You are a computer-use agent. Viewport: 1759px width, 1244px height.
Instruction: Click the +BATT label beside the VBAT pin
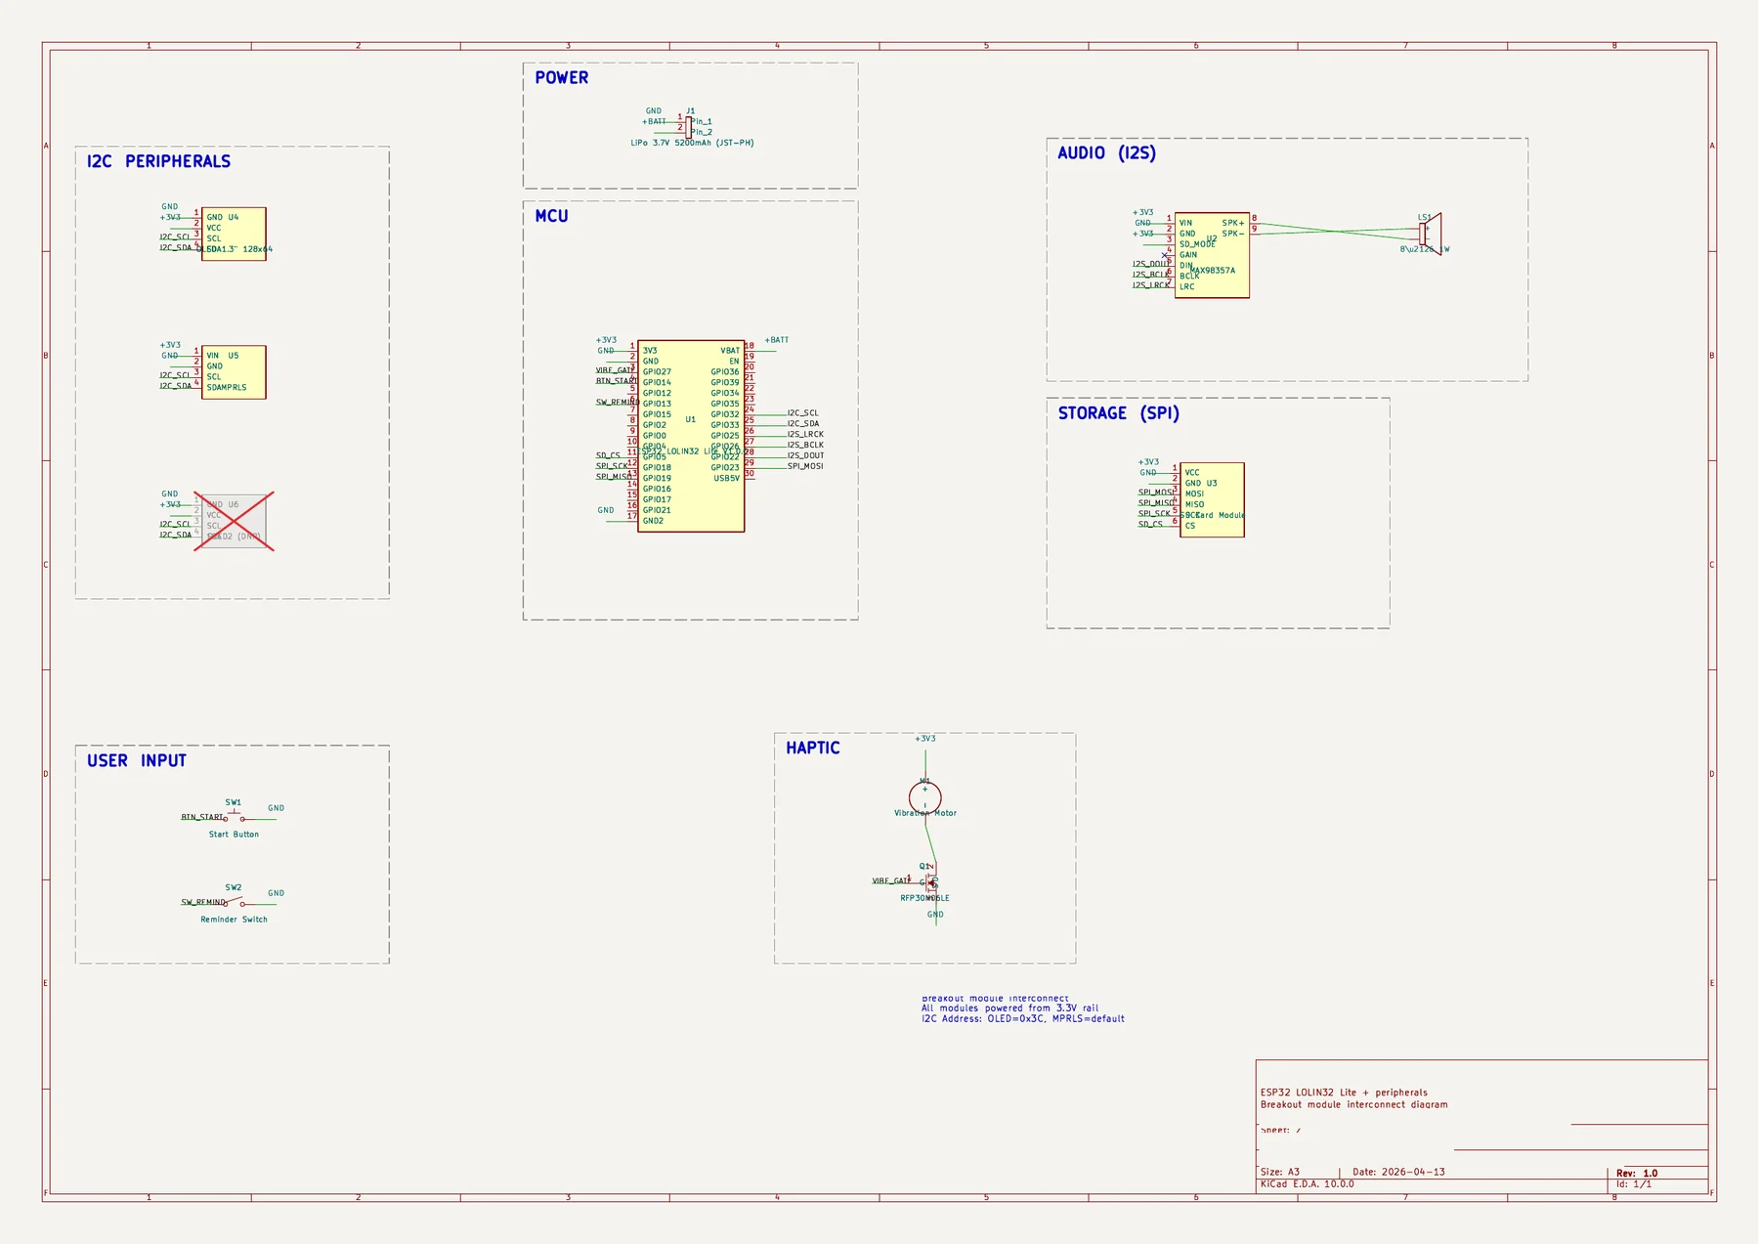tap(777, 340)
